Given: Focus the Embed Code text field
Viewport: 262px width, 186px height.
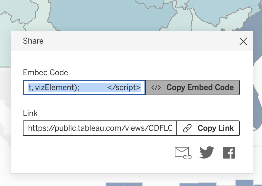Looking at the screenshot, I should coord(84,88).
